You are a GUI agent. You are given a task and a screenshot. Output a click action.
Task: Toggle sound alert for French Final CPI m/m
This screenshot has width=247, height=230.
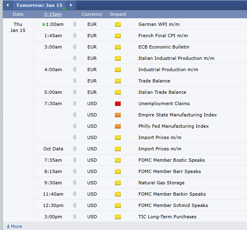tap(75, 36)
